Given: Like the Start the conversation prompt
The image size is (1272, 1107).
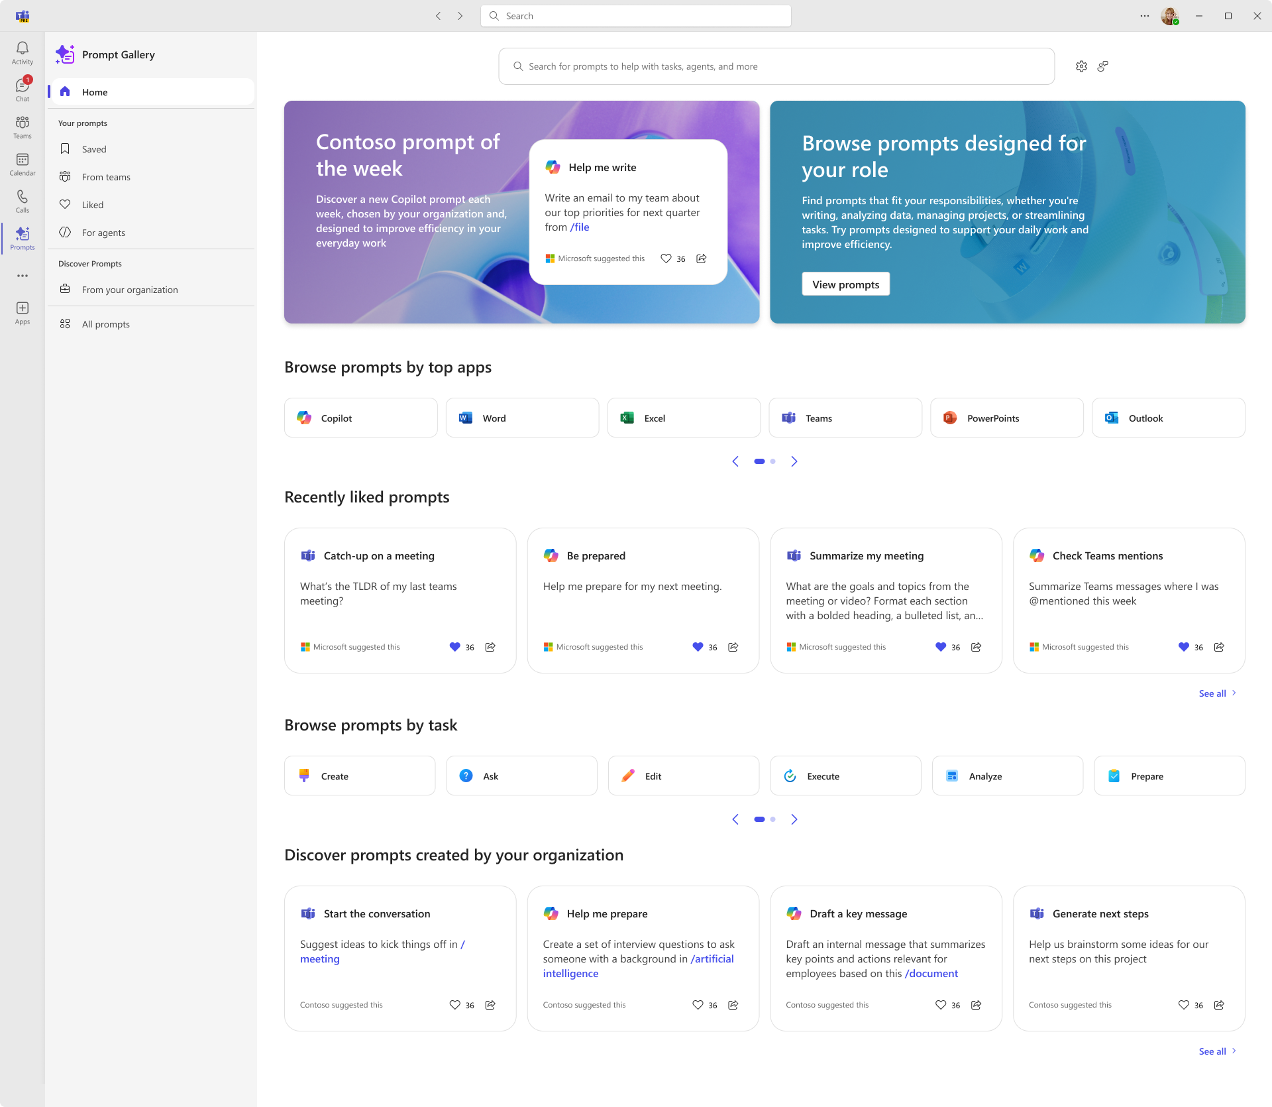Looking at the screenshot, I should (x=454, y=1005).
